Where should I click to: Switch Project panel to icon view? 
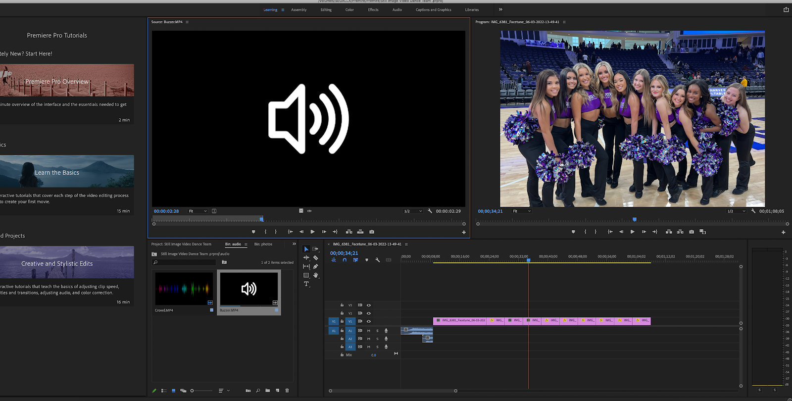pyautogui.click(x=173, y=391)
